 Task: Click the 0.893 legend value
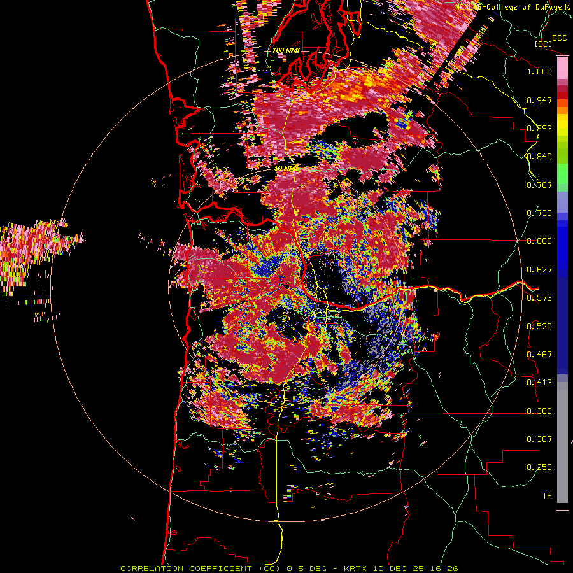coord(539,128)
